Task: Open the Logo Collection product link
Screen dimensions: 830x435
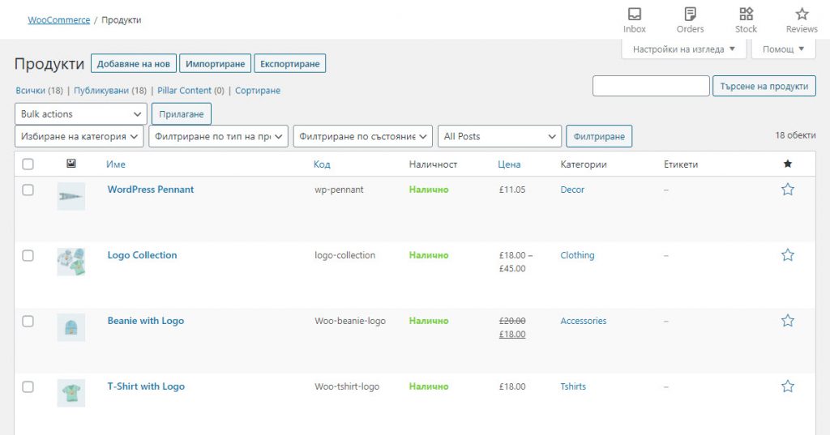Action: pos(142,255)
